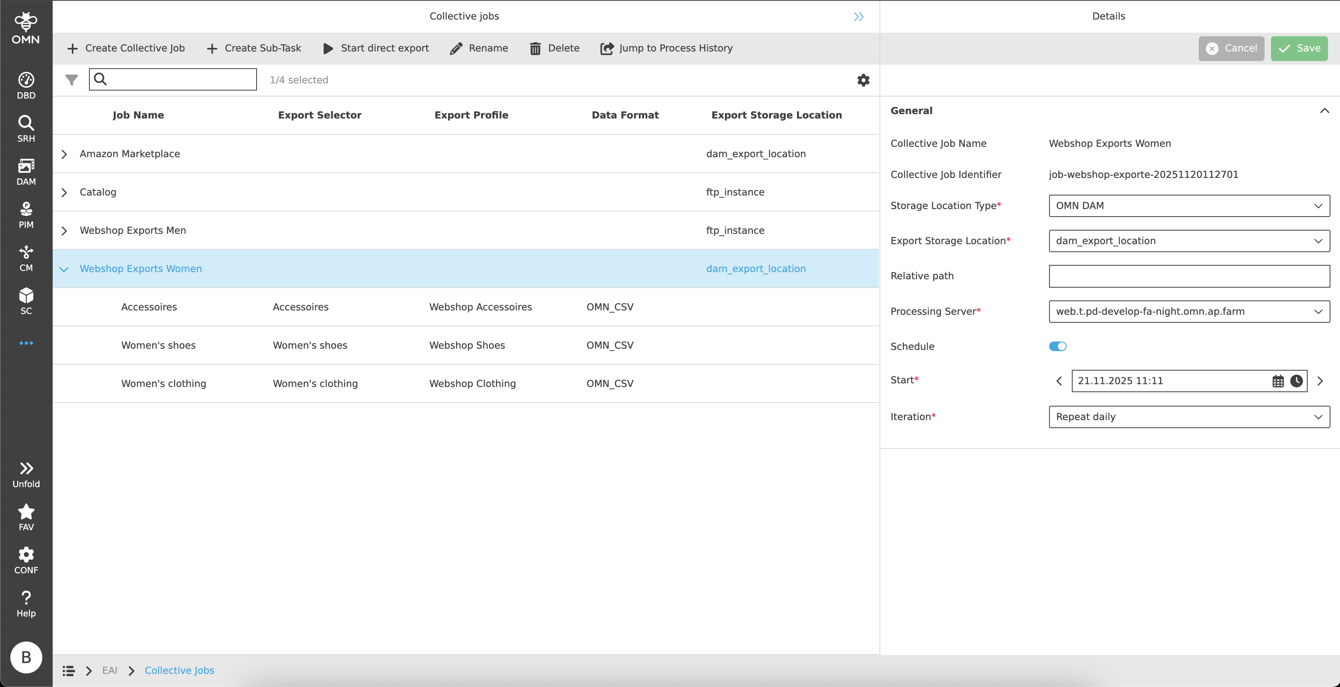Click the DBD dashboard icon
The height and width of the screenshot is (687, 1340).
click(x=26, y=86)
